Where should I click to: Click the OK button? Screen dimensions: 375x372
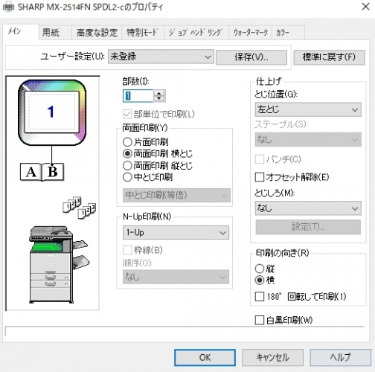pos(205,357)
